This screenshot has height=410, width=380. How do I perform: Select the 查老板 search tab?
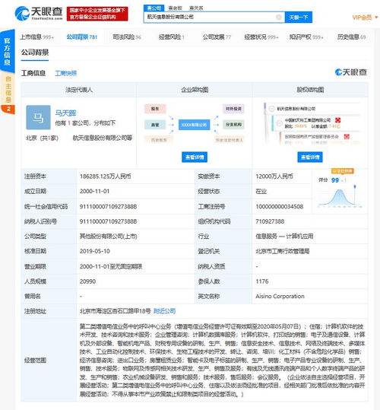tap(175, 8)
